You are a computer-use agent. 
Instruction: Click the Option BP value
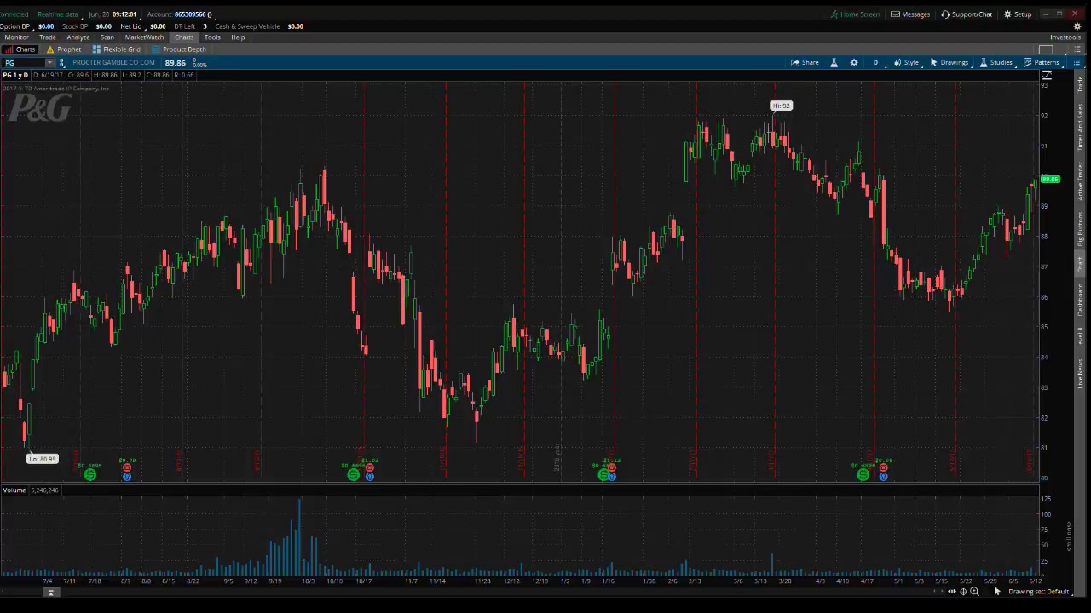[x=46, y=26]
